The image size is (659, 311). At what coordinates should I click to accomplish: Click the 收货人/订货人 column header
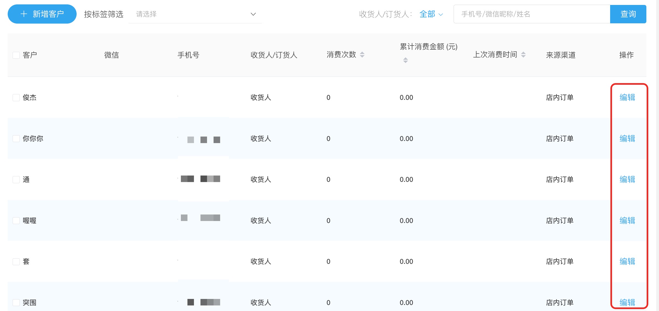274,55
